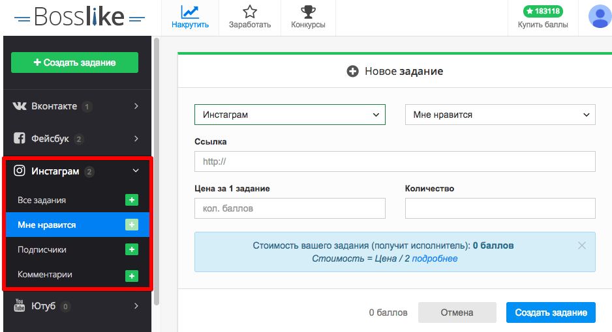The height and width of the screenshot is (332, 612).
Task: Click the Новое задание heading
Action: (x=404, y=71)
